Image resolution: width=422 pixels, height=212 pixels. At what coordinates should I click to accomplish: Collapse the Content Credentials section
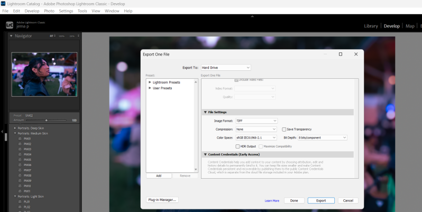tap(205, 154)
